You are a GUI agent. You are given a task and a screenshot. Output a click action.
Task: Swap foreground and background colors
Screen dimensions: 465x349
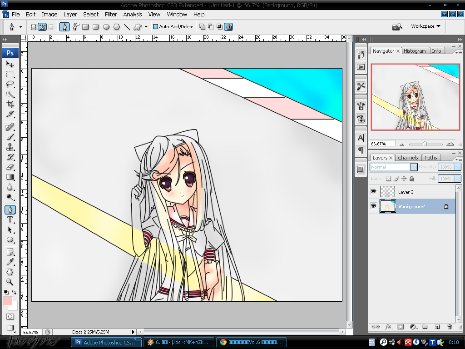(x=14, y=292)
